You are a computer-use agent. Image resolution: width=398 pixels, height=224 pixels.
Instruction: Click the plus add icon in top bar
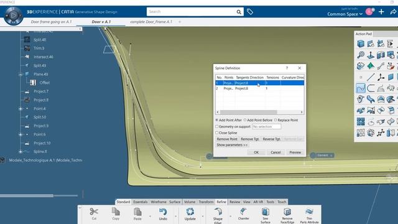[x=381, y=12]
